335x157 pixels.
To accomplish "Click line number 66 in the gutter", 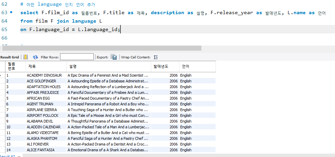I will click(4, 38).
